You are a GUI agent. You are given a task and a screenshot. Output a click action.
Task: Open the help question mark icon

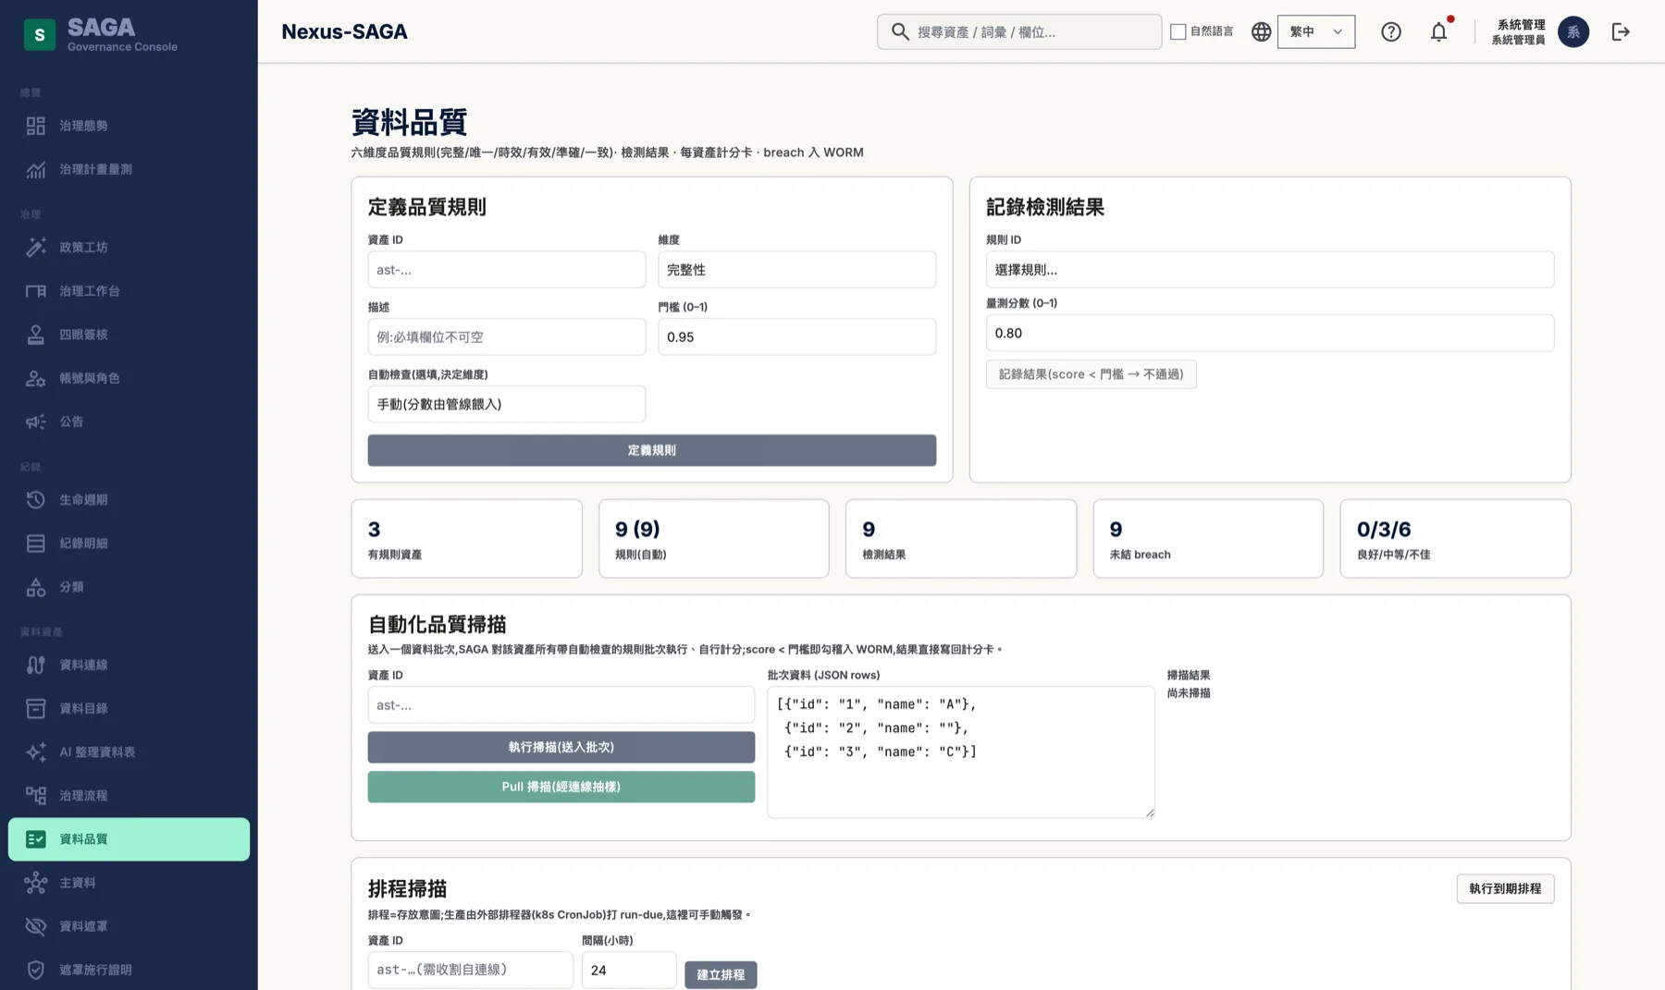(1390, 31)
